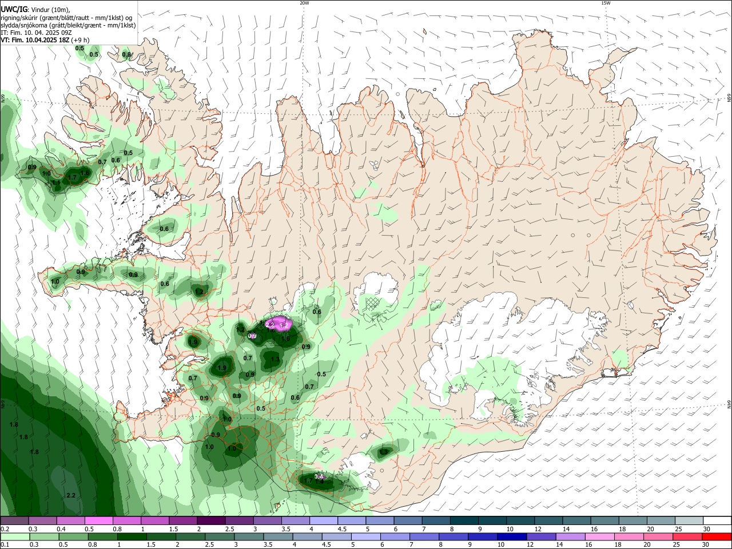732x549 pixels.
Task: Pick the bottom-row lavender swatch 5–6
Action: click(x=366, y=536)
